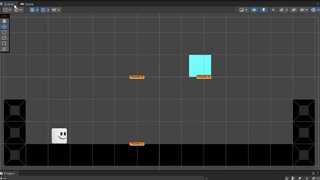The width and height of the screenshot is (320, 180).
Task: Open snap increment settings dropdown
Action: click(x=59, y=10)
